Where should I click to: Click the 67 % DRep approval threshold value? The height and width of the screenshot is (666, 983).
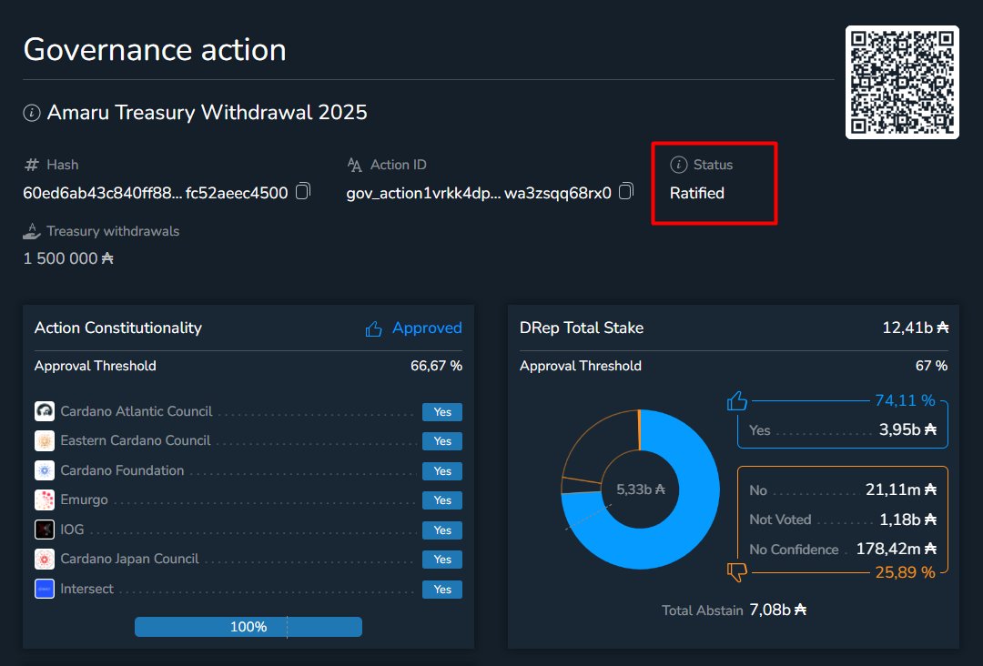(932, 366)
